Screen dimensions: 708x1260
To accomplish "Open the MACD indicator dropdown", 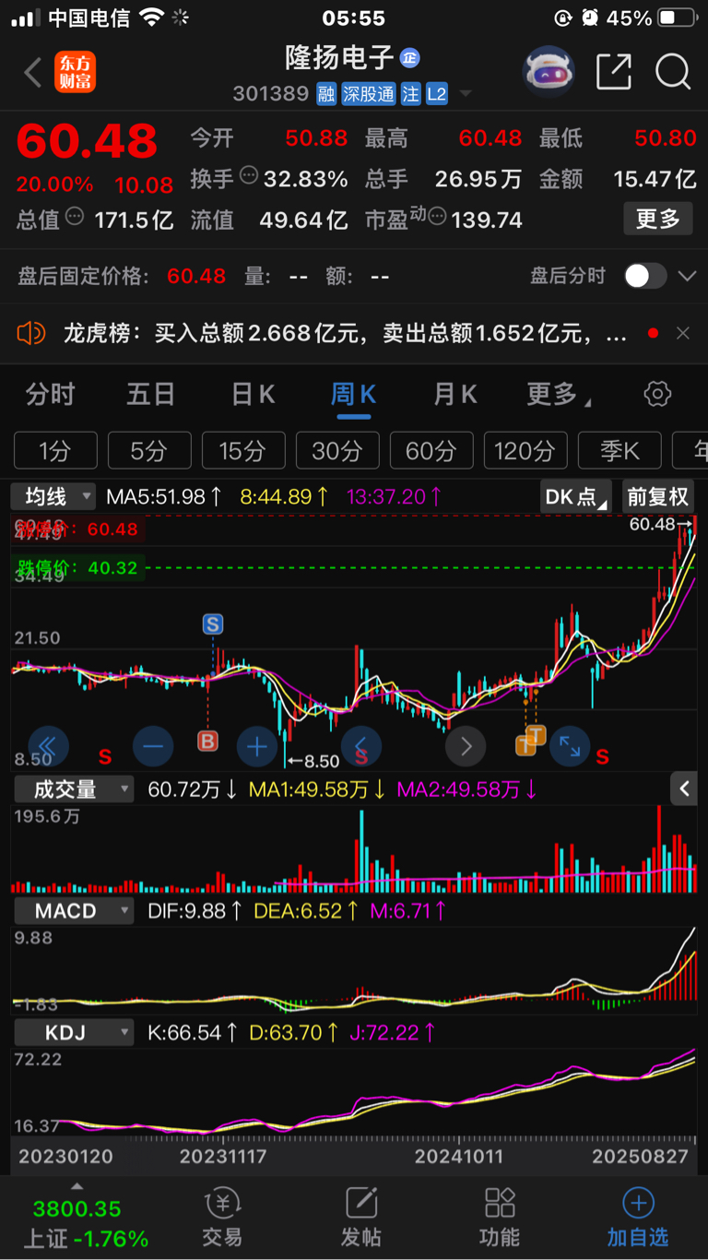I will (73, 911).
